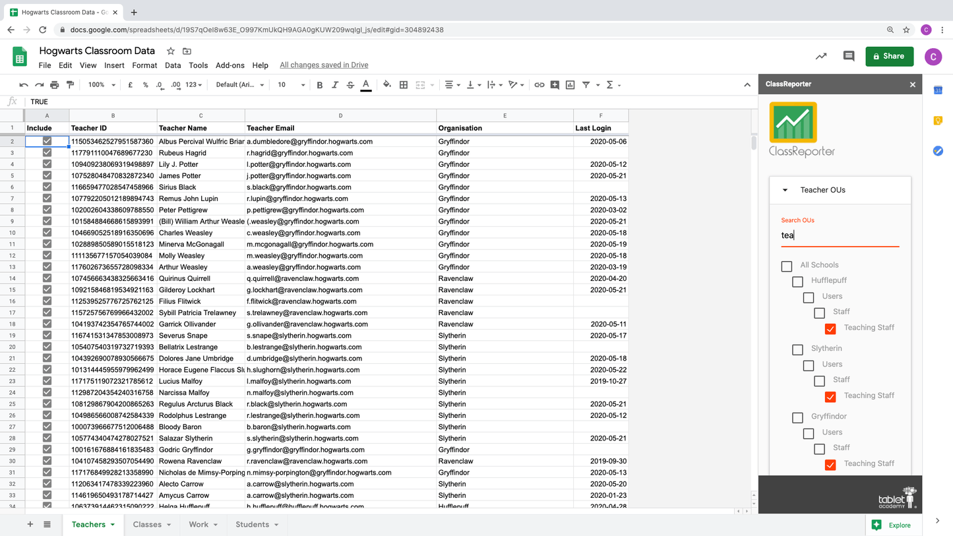Open the comment history icon
The height and width of the screenshot is (536, 953).
(x=849, y=57)
